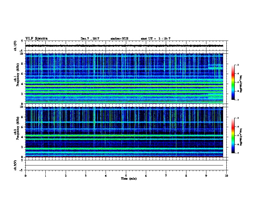Select the ch.1 "Frequency (kHz)" axis label
The height and width of the screenshot is (197, 255).
point(18,75)
